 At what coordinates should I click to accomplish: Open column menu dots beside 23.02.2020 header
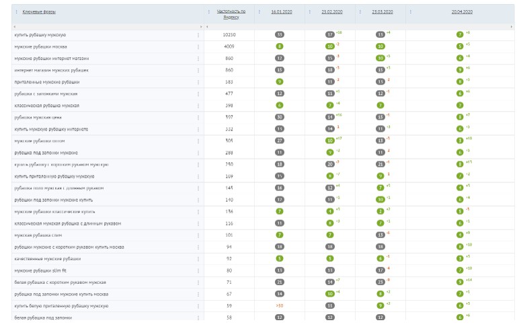coord(310,12)
